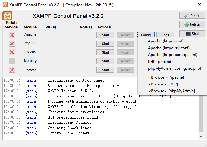
Task: Click the log line 'Starting Check-Timer'
Action: (x=69, y=128)
